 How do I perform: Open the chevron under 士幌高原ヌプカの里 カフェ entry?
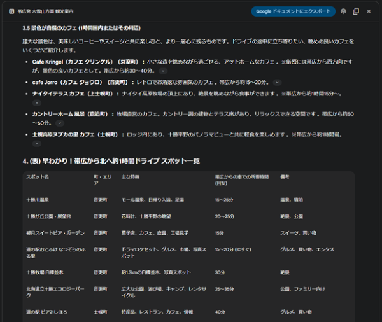pos(37,143)
